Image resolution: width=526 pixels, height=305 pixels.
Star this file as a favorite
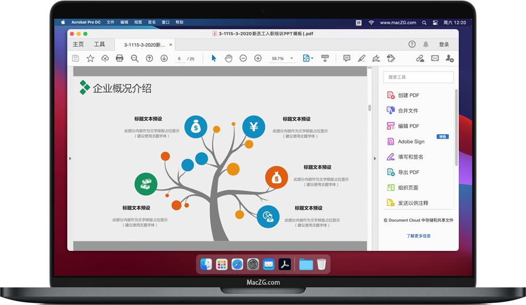click(x=90, y=58)
